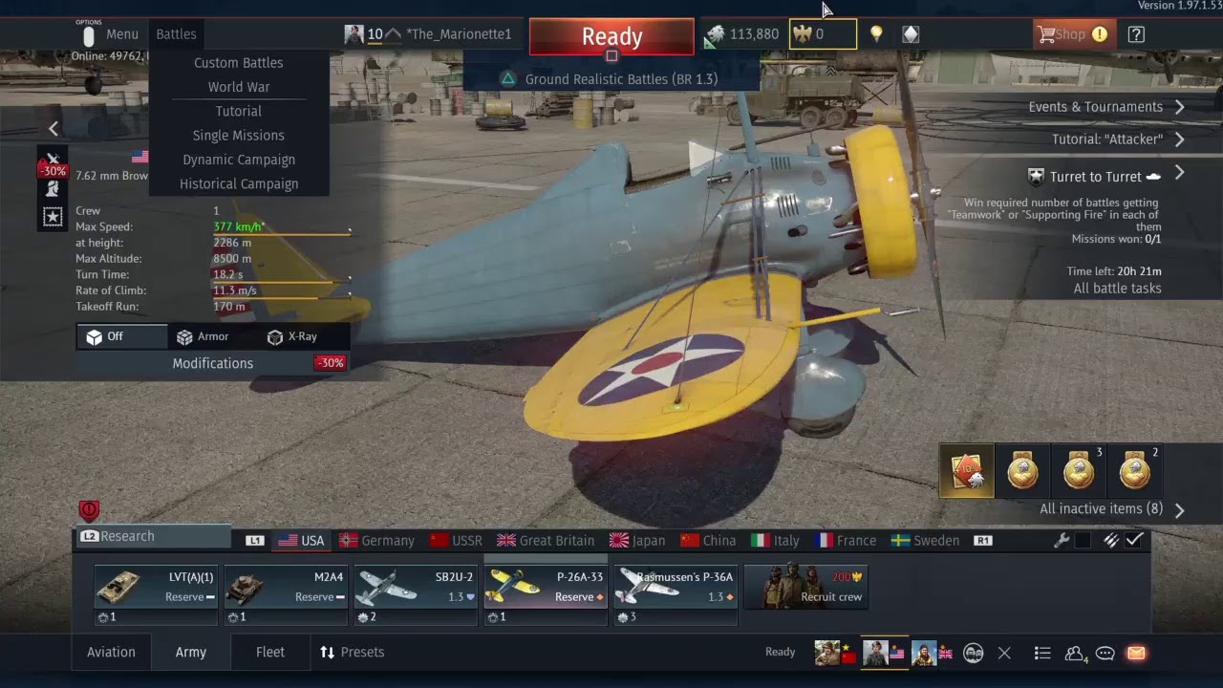Open the chat bubble icon
This screenshot has height=688, width=1223.
pyautogui.click(x=1105, y=654)
